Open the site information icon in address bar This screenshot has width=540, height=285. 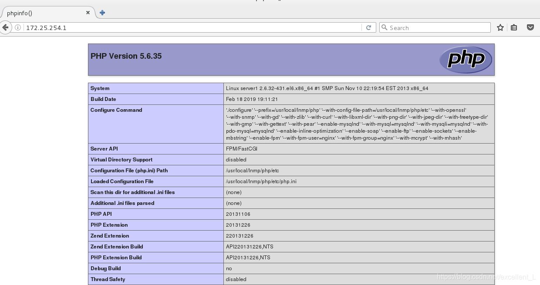pyautogui.click(x=18, y=27)
